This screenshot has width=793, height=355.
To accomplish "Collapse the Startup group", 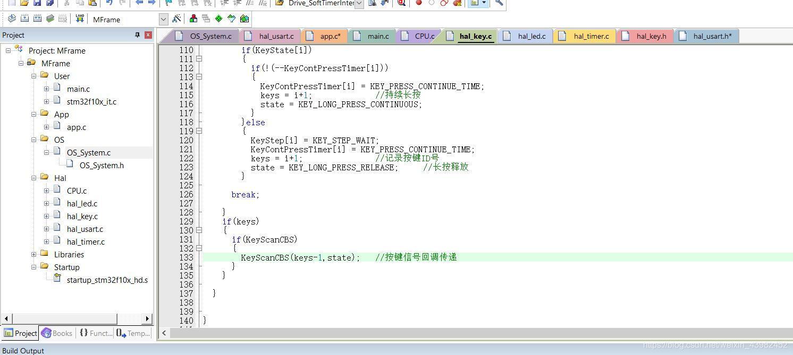I will coord(33,267).
